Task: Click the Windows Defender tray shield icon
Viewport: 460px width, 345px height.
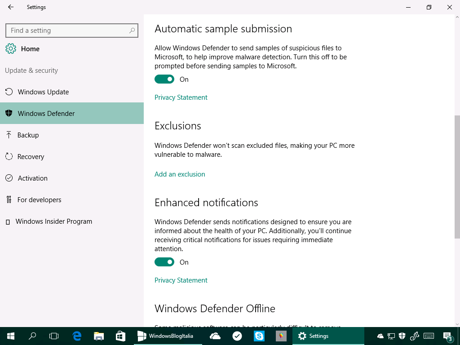Action: (x=402, y=336)
